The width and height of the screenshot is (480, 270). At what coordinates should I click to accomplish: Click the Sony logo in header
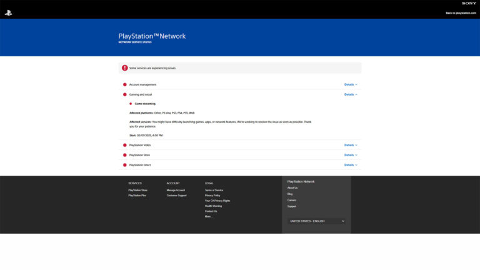point(469,3)
